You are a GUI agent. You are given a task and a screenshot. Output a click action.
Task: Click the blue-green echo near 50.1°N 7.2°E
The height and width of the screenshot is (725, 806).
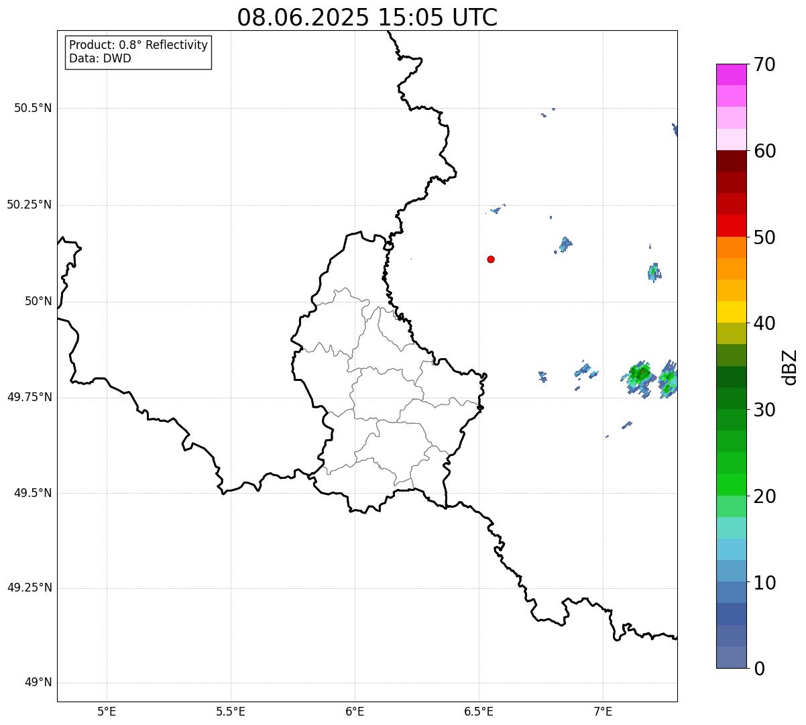(654, 272)
